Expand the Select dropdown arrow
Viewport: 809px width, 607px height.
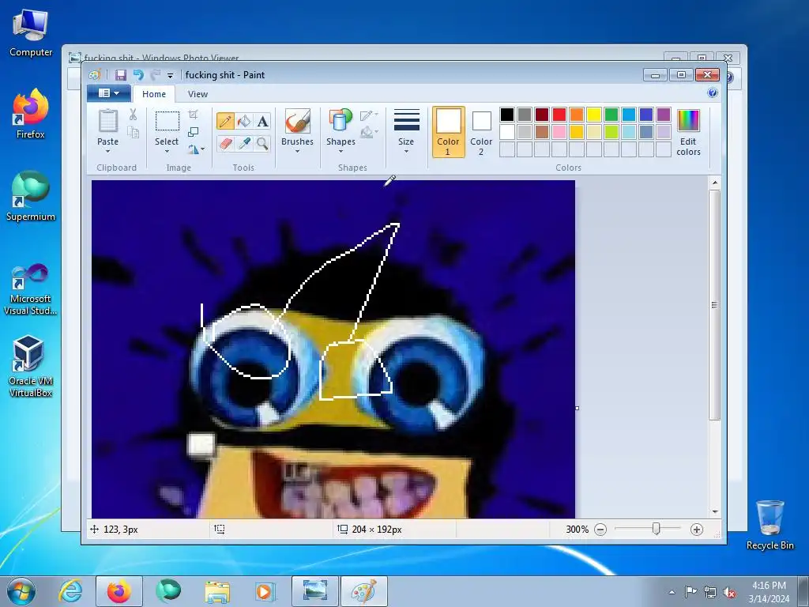(167, 151)
